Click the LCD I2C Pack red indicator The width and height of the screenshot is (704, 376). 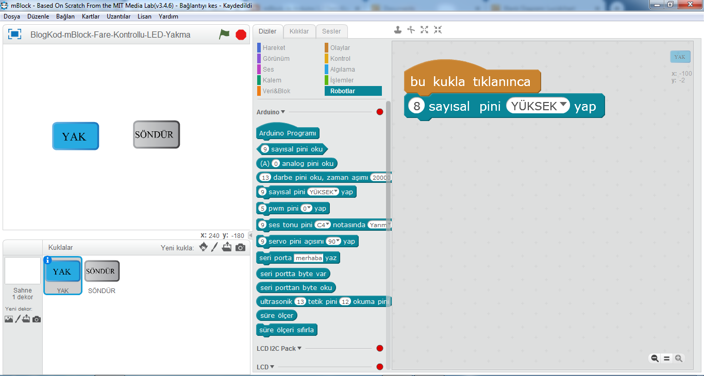[x=380, y=348]
